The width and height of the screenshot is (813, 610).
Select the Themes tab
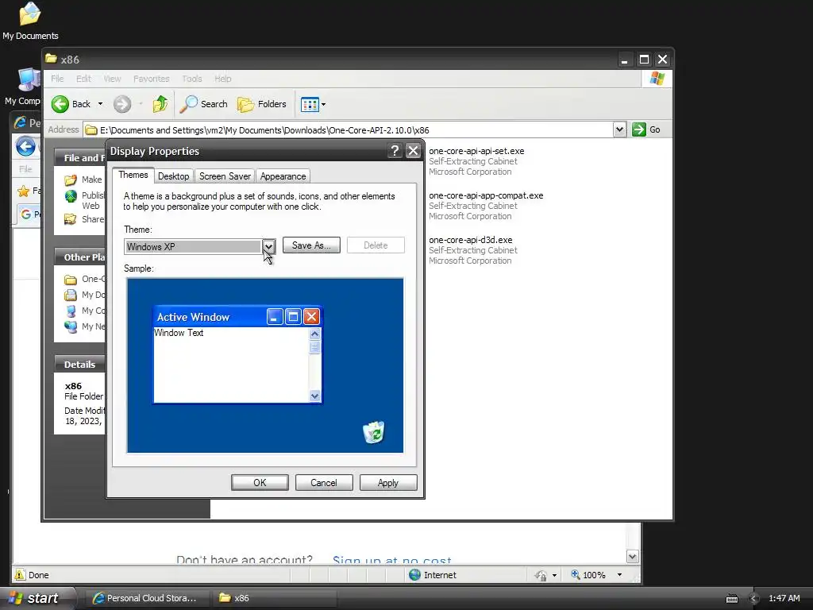(x=133, y=175)
